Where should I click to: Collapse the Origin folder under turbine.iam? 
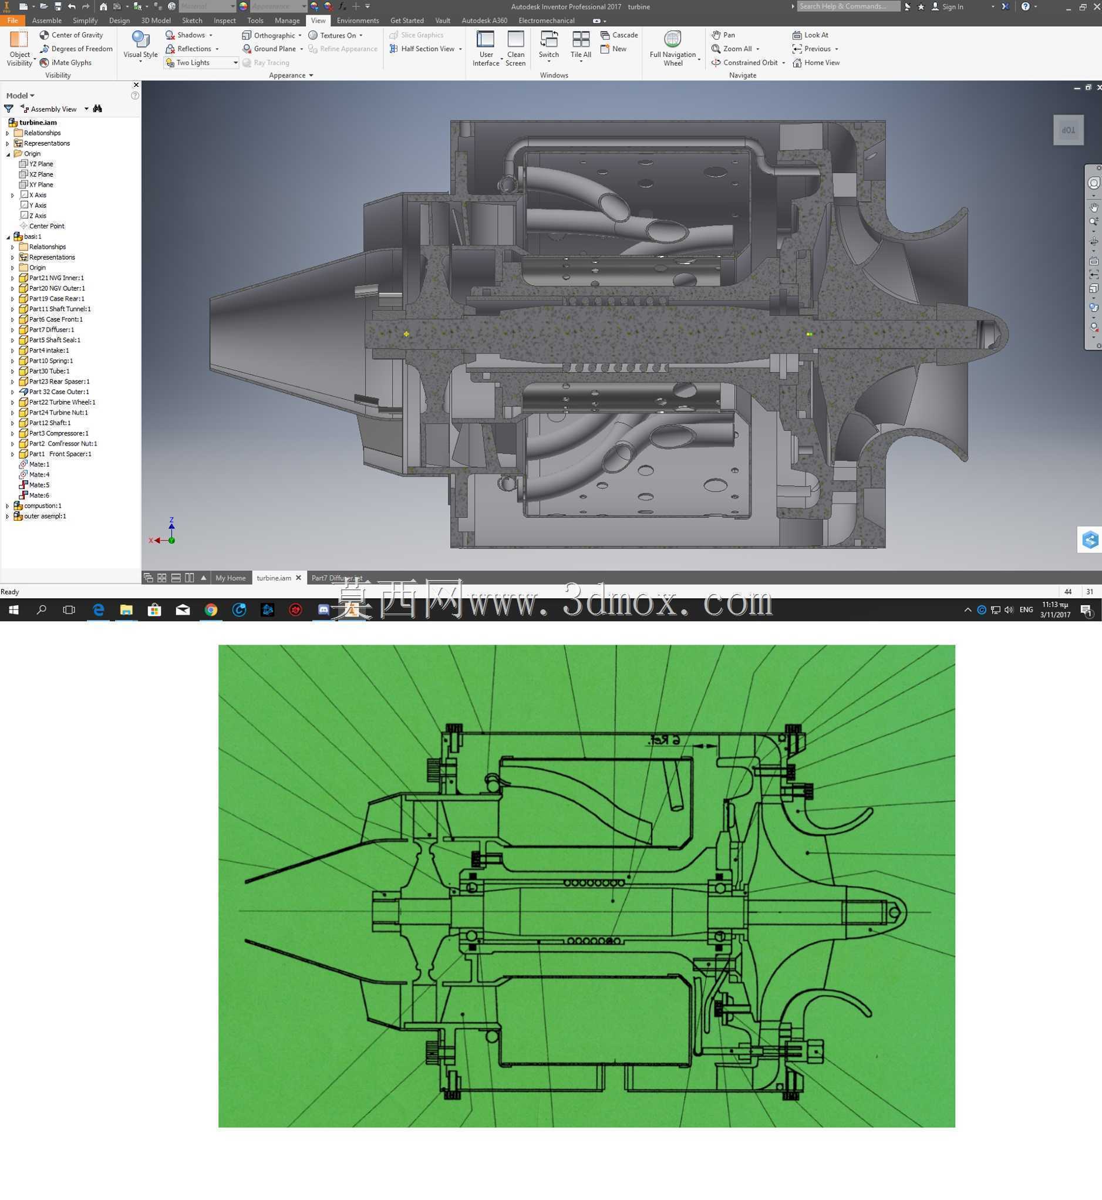click(x=8, y=154)
